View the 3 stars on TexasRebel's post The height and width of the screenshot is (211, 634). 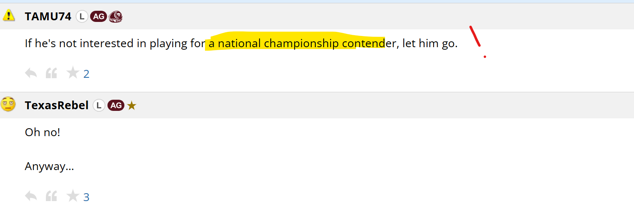point(86,197)
